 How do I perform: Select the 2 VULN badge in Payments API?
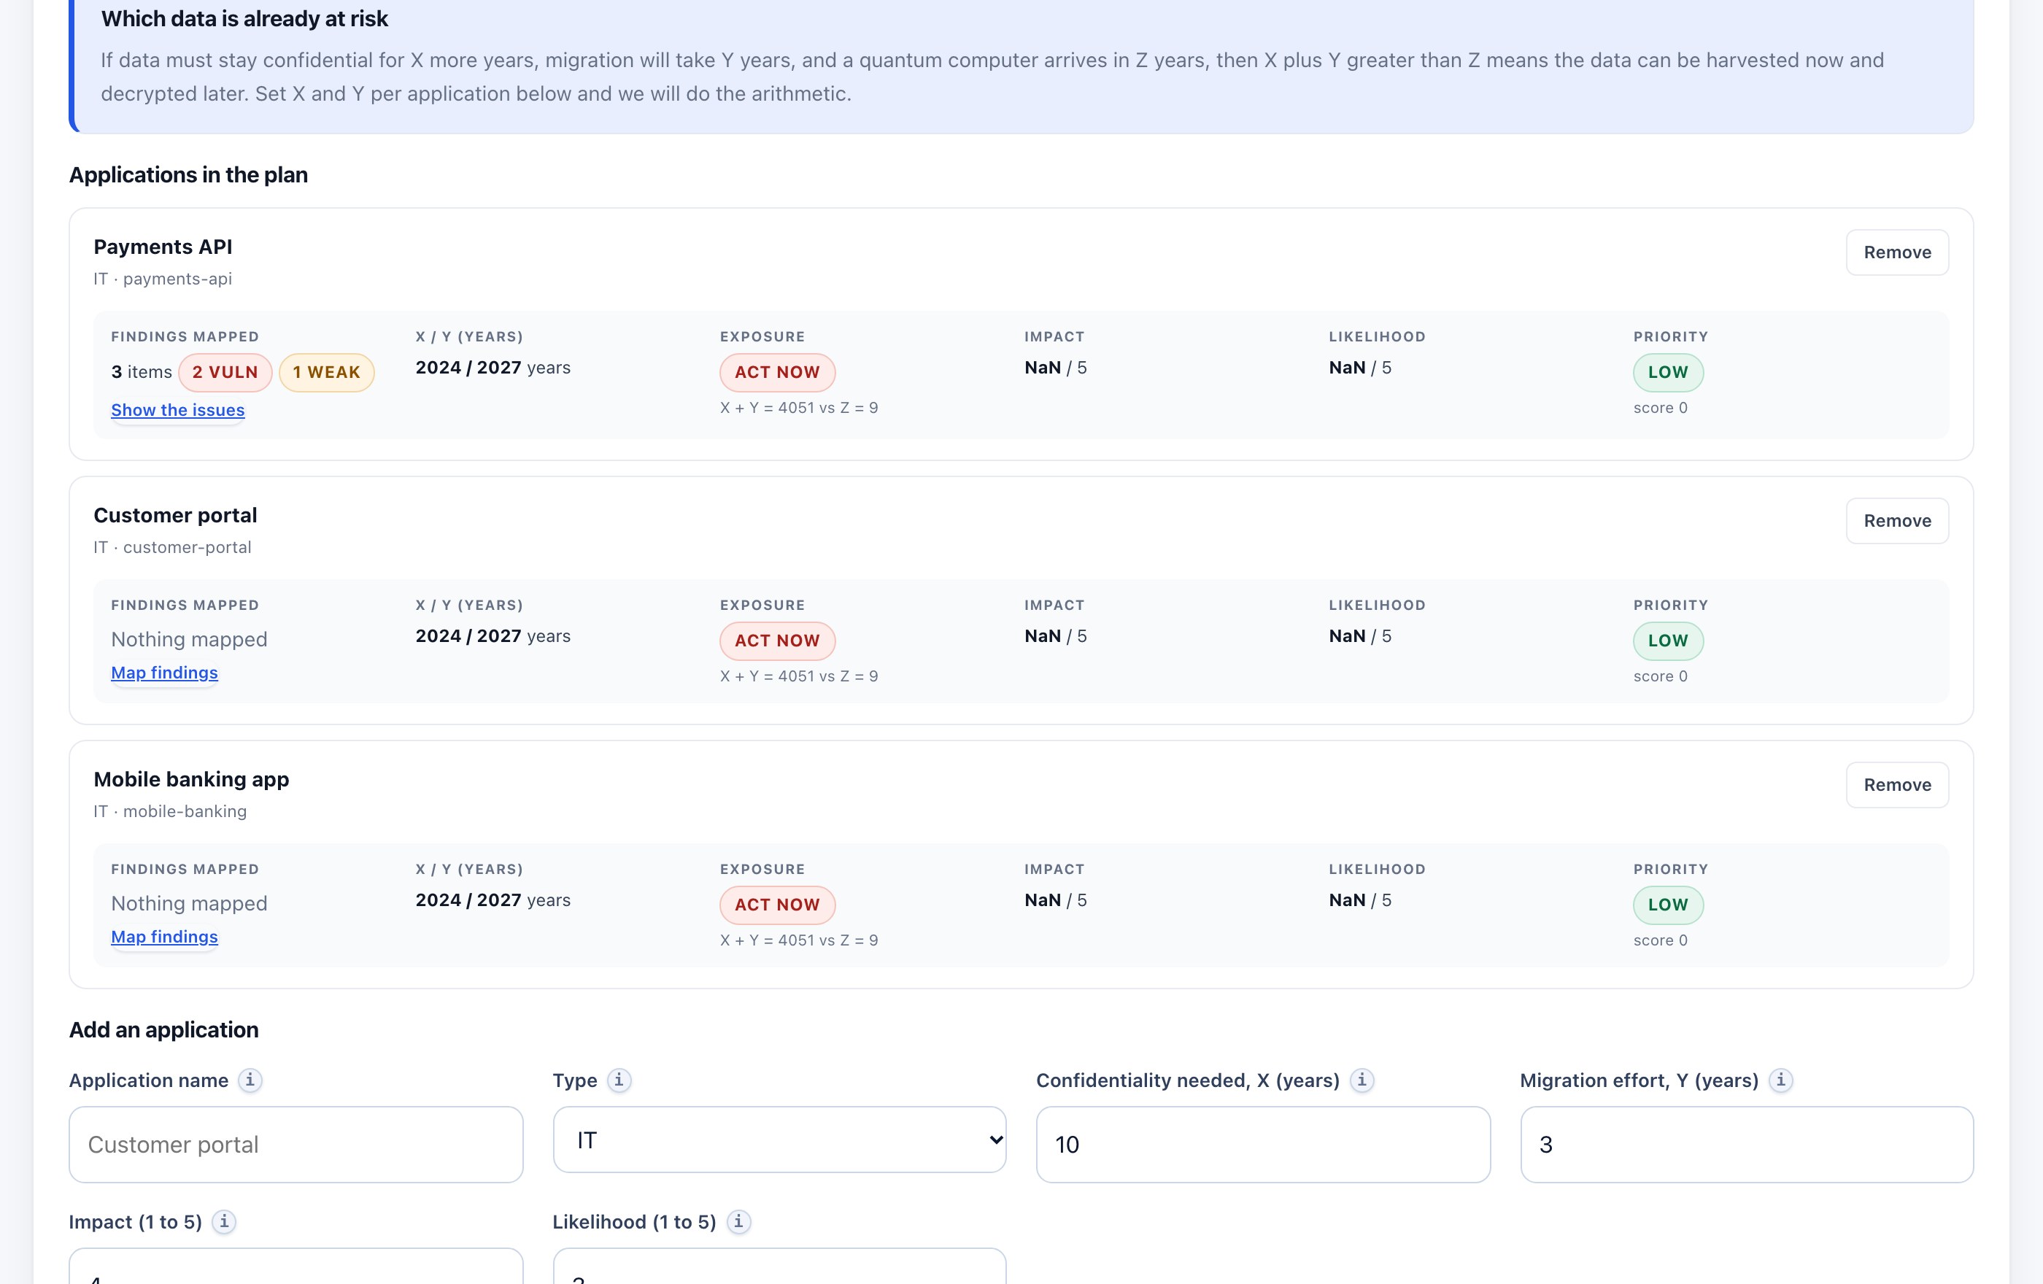coord(225,372)
